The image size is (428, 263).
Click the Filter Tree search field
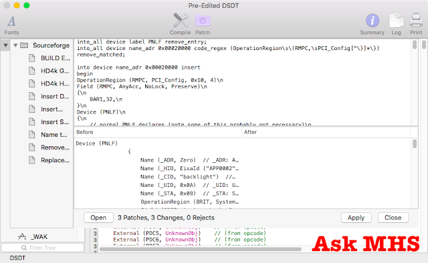click(43, 248)
